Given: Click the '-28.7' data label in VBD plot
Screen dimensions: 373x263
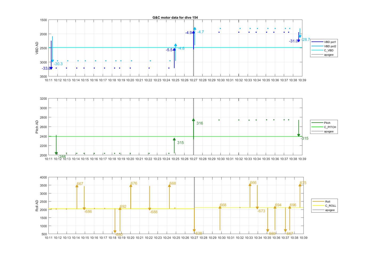Looking at the screenshot, I should pos(306,39).
